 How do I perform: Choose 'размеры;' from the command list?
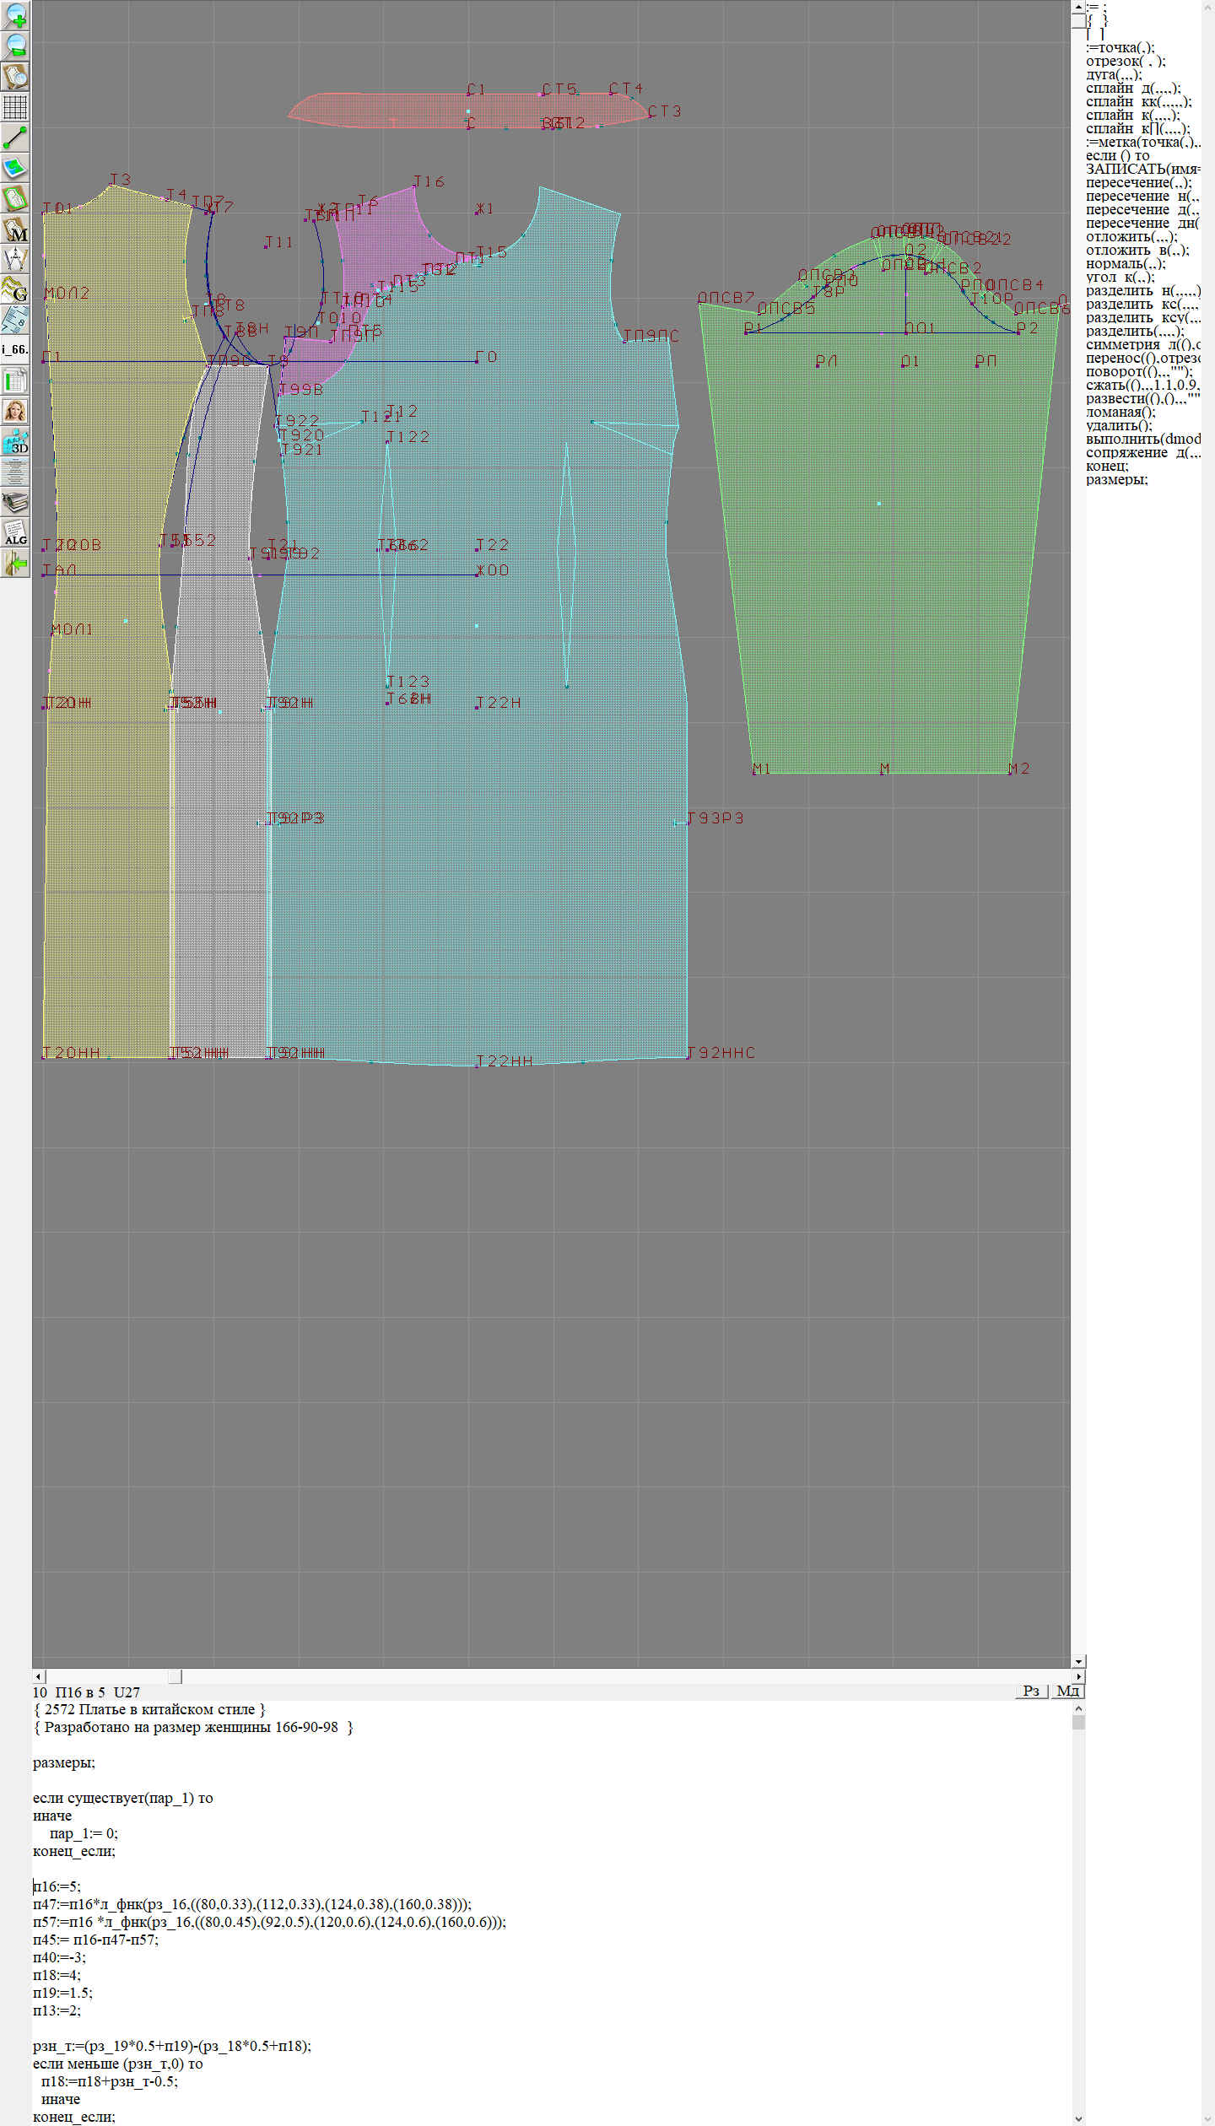(1116, 480)
